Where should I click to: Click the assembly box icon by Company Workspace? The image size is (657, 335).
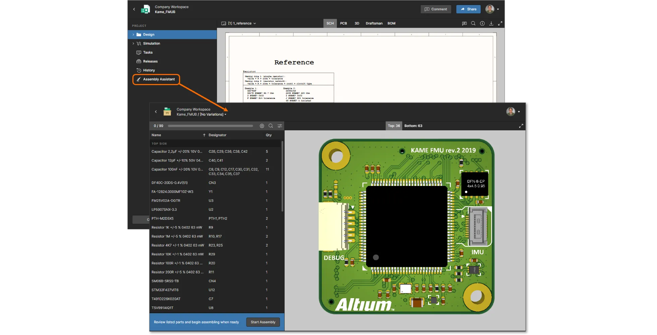pyautogui.click(x=167, y=112)
